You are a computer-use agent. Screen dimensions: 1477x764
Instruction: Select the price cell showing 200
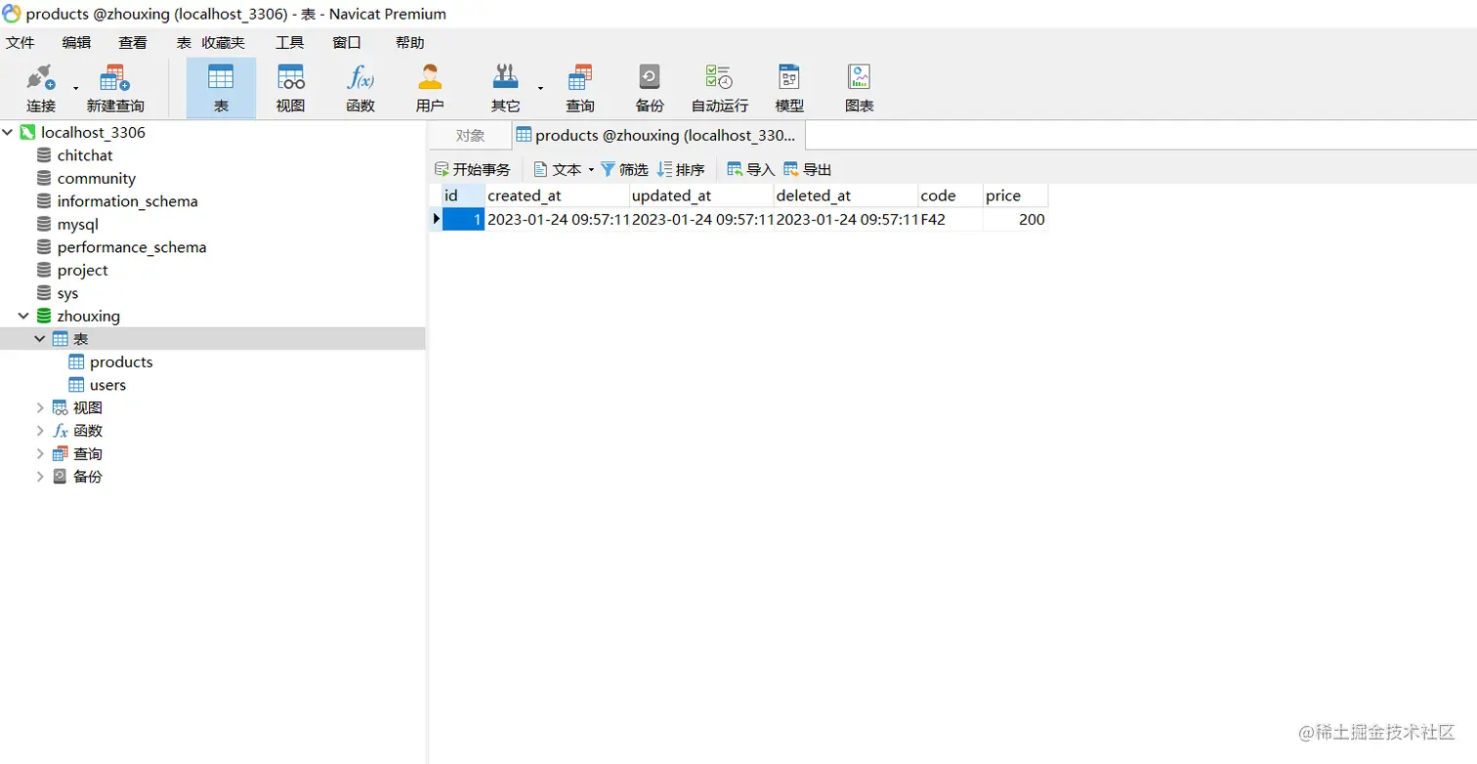pyautogui.click(x=1016, y=220)
